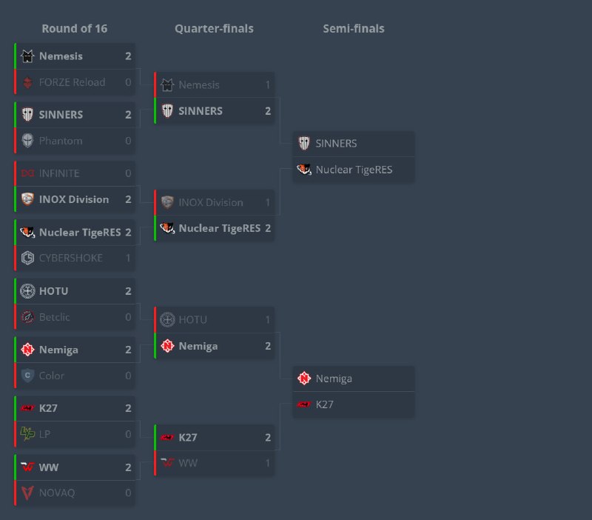The image size is (592, 520).
Task: Click the NOVAQ team logo
Action: pyautogui.click(x=27, y=493)
